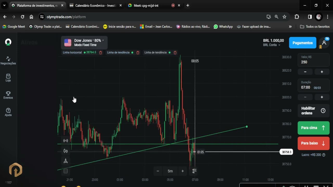Viewport: 333px width, 187px height.
Task: Toggle the green dot on Linha horizontal
Action: 85,52
